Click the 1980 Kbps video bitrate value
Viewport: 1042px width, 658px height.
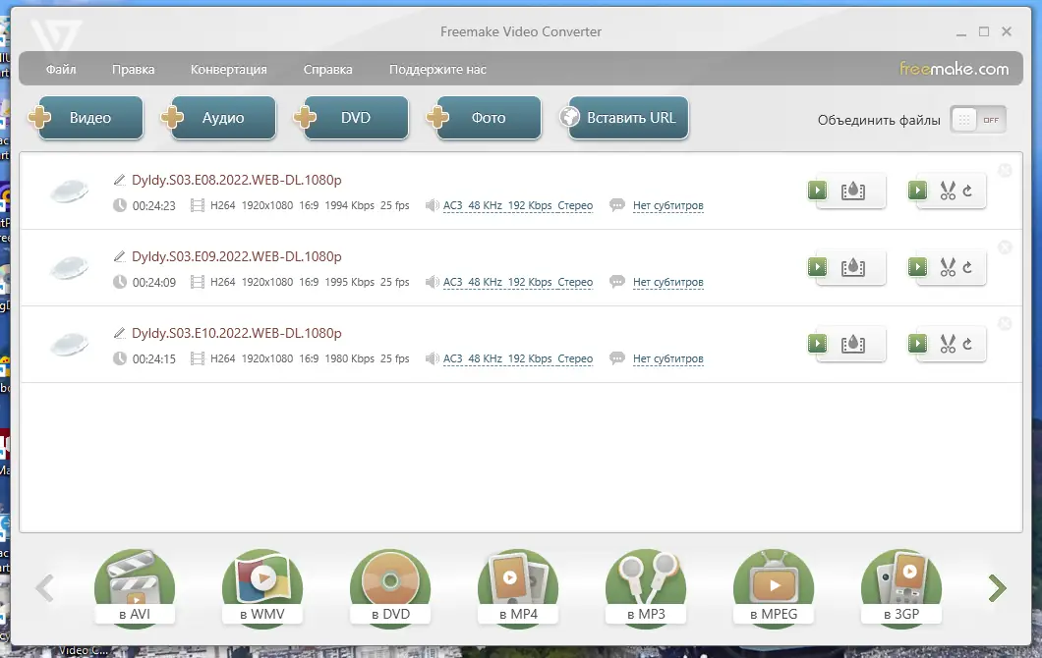(350, 358)
